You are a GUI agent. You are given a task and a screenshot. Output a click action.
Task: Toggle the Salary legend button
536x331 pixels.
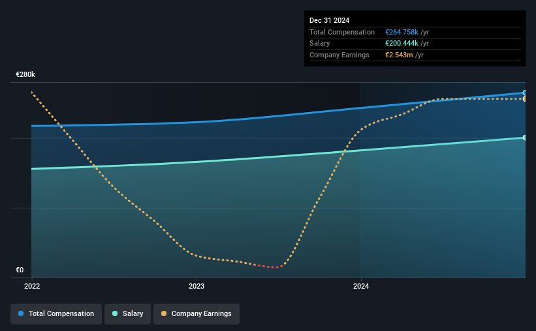(x=127, y=313)
